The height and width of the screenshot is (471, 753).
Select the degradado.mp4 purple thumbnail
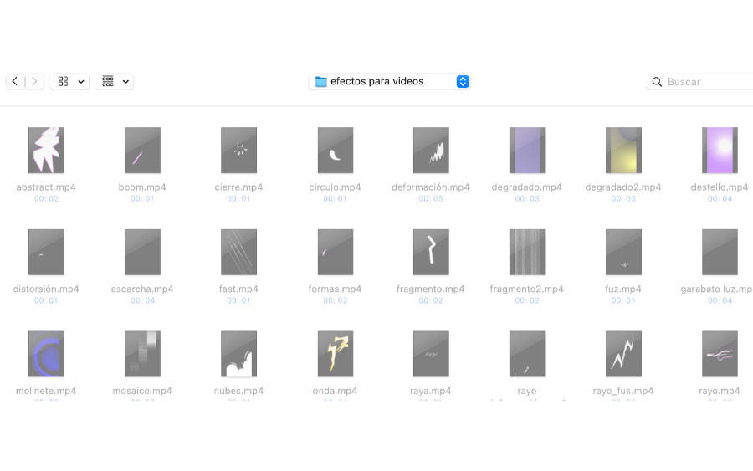[527, 151]
